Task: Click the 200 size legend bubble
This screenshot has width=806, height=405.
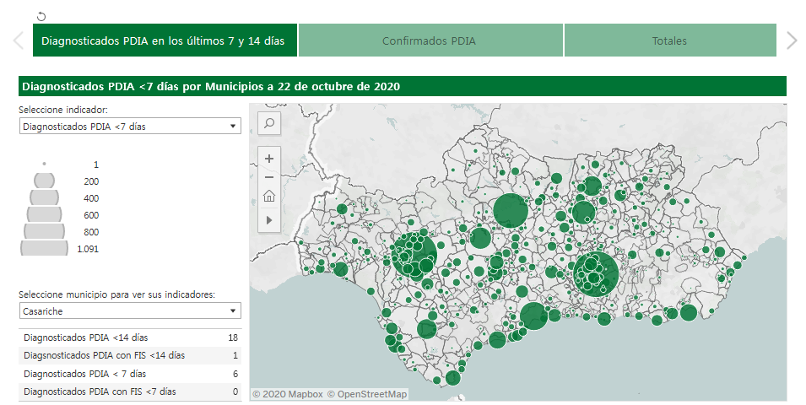Action: pos(45,181)
